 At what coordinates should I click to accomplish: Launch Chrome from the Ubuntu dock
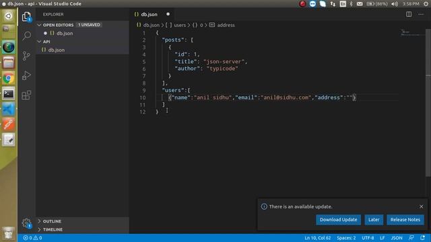[x=9, y=79]
